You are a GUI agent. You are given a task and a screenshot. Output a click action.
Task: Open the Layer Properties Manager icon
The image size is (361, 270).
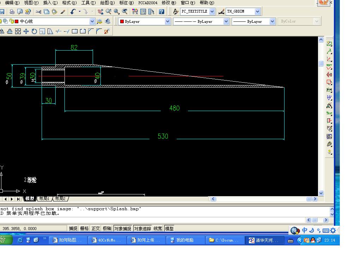(x=99, y=21)
